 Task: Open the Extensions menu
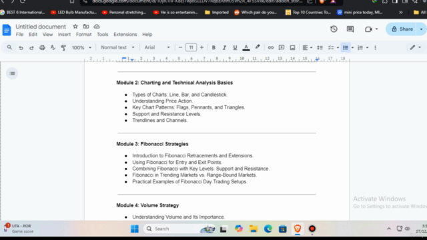(125, 34)
